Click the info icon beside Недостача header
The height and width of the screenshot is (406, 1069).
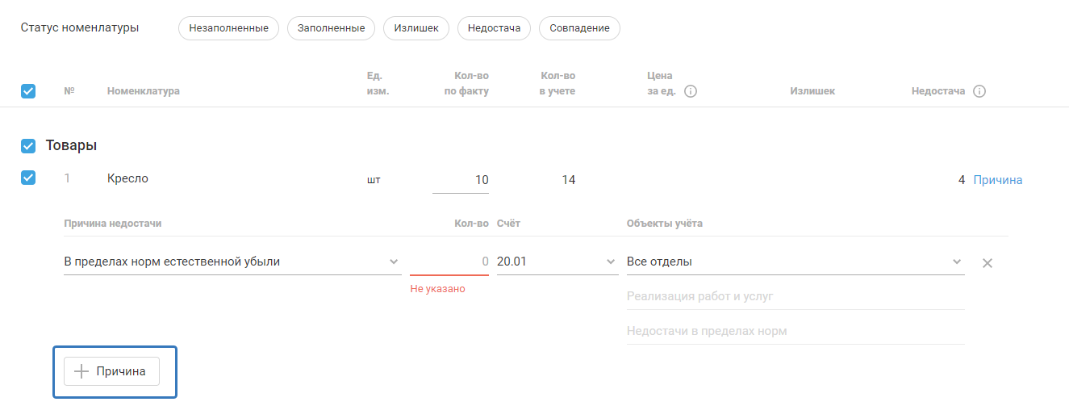click(979, 91)
